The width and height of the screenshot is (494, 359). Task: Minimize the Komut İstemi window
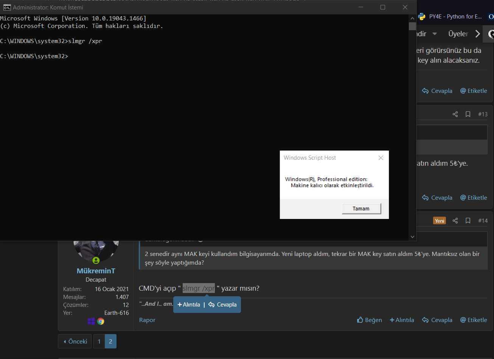pos(360,7)
